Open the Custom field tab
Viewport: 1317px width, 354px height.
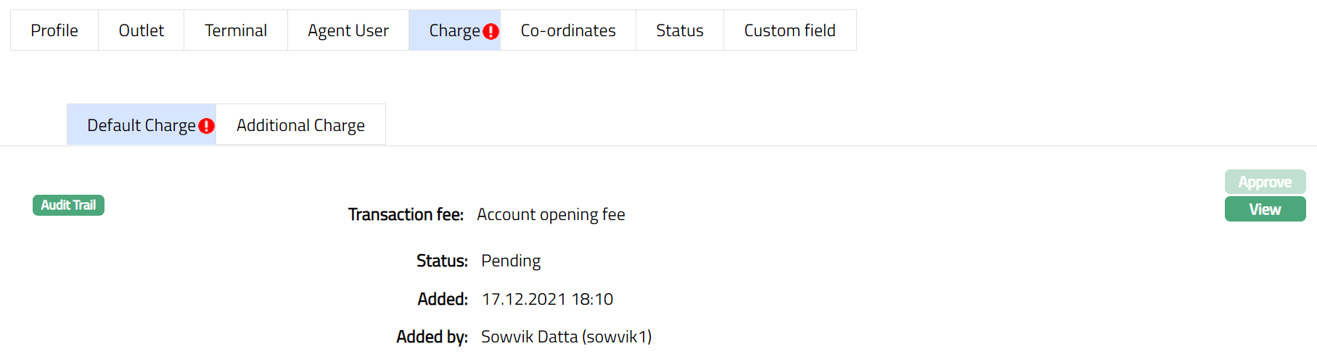pyautogui.click(x=789, y=30)
